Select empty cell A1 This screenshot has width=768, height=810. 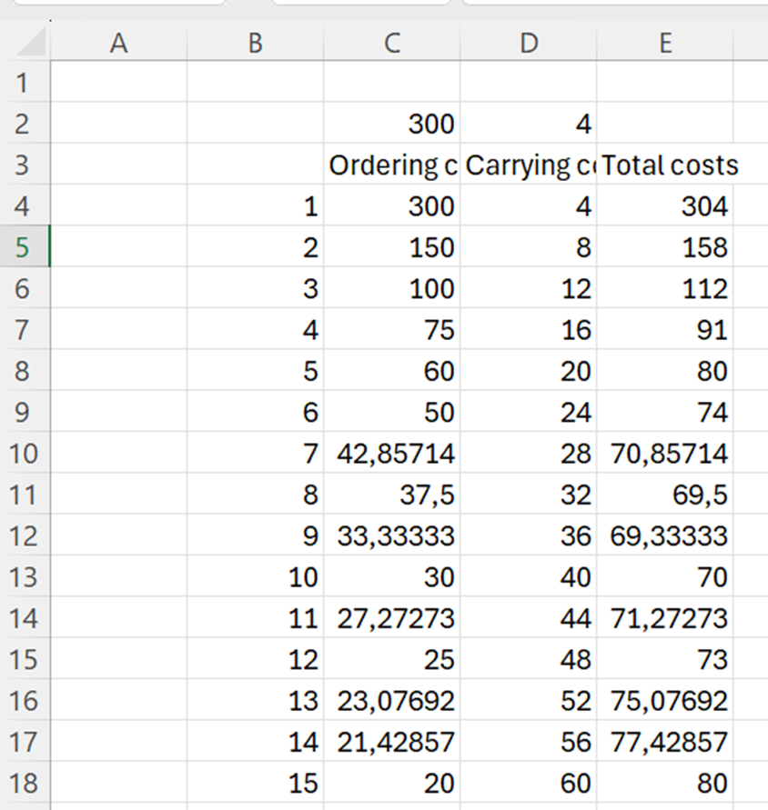pyautogui.click(x=118, y=82)
